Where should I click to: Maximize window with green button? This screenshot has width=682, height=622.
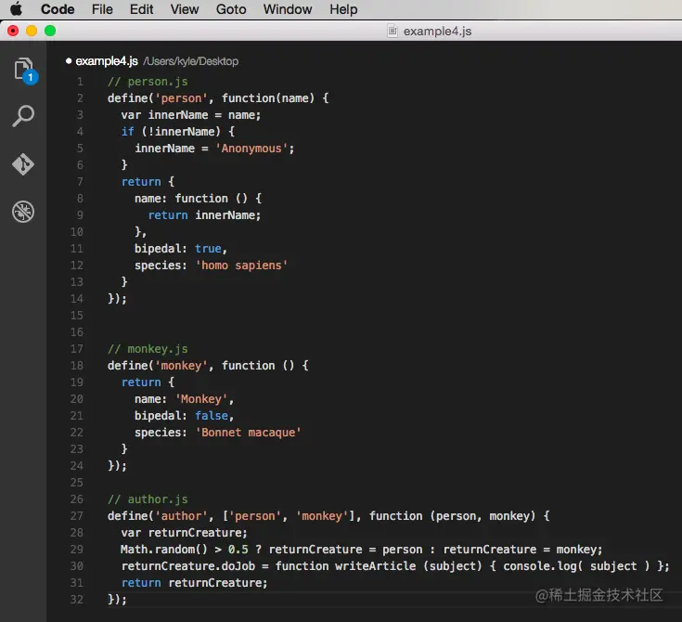pyautogui.click(x=50, y=31)
